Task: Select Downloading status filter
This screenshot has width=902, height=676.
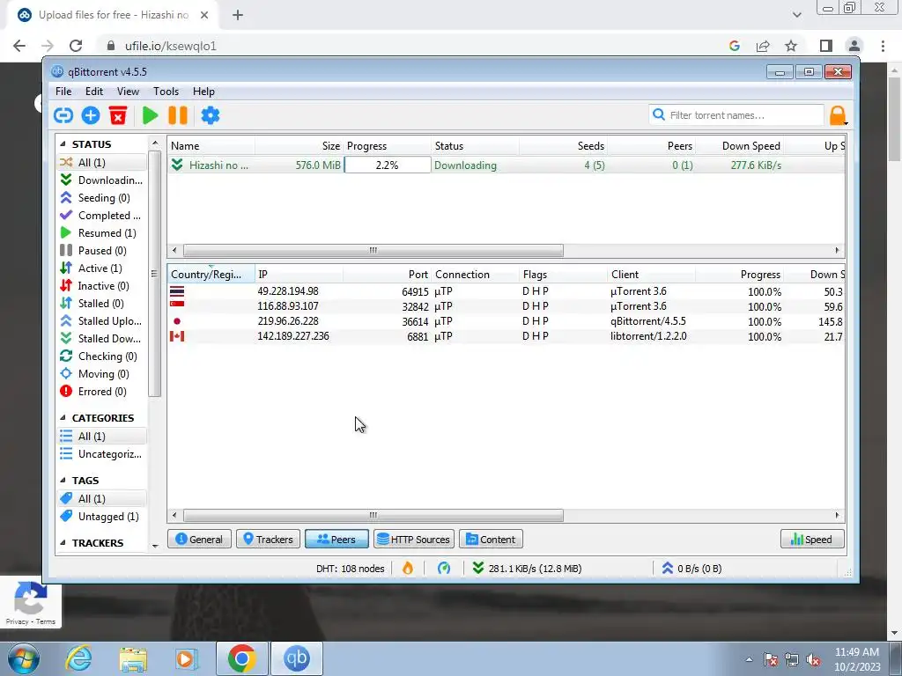Action: tap(101, 180)
